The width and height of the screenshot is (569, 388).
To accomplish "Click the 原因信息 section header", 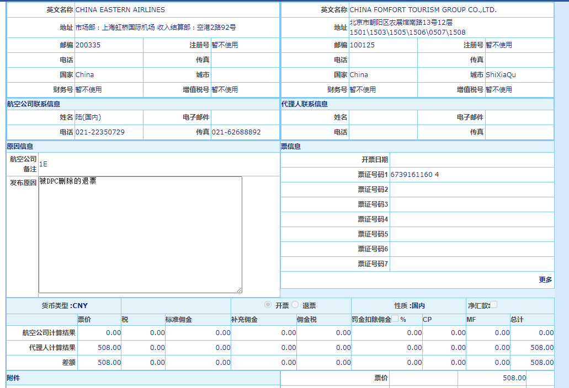I will (x=20, y=147).
